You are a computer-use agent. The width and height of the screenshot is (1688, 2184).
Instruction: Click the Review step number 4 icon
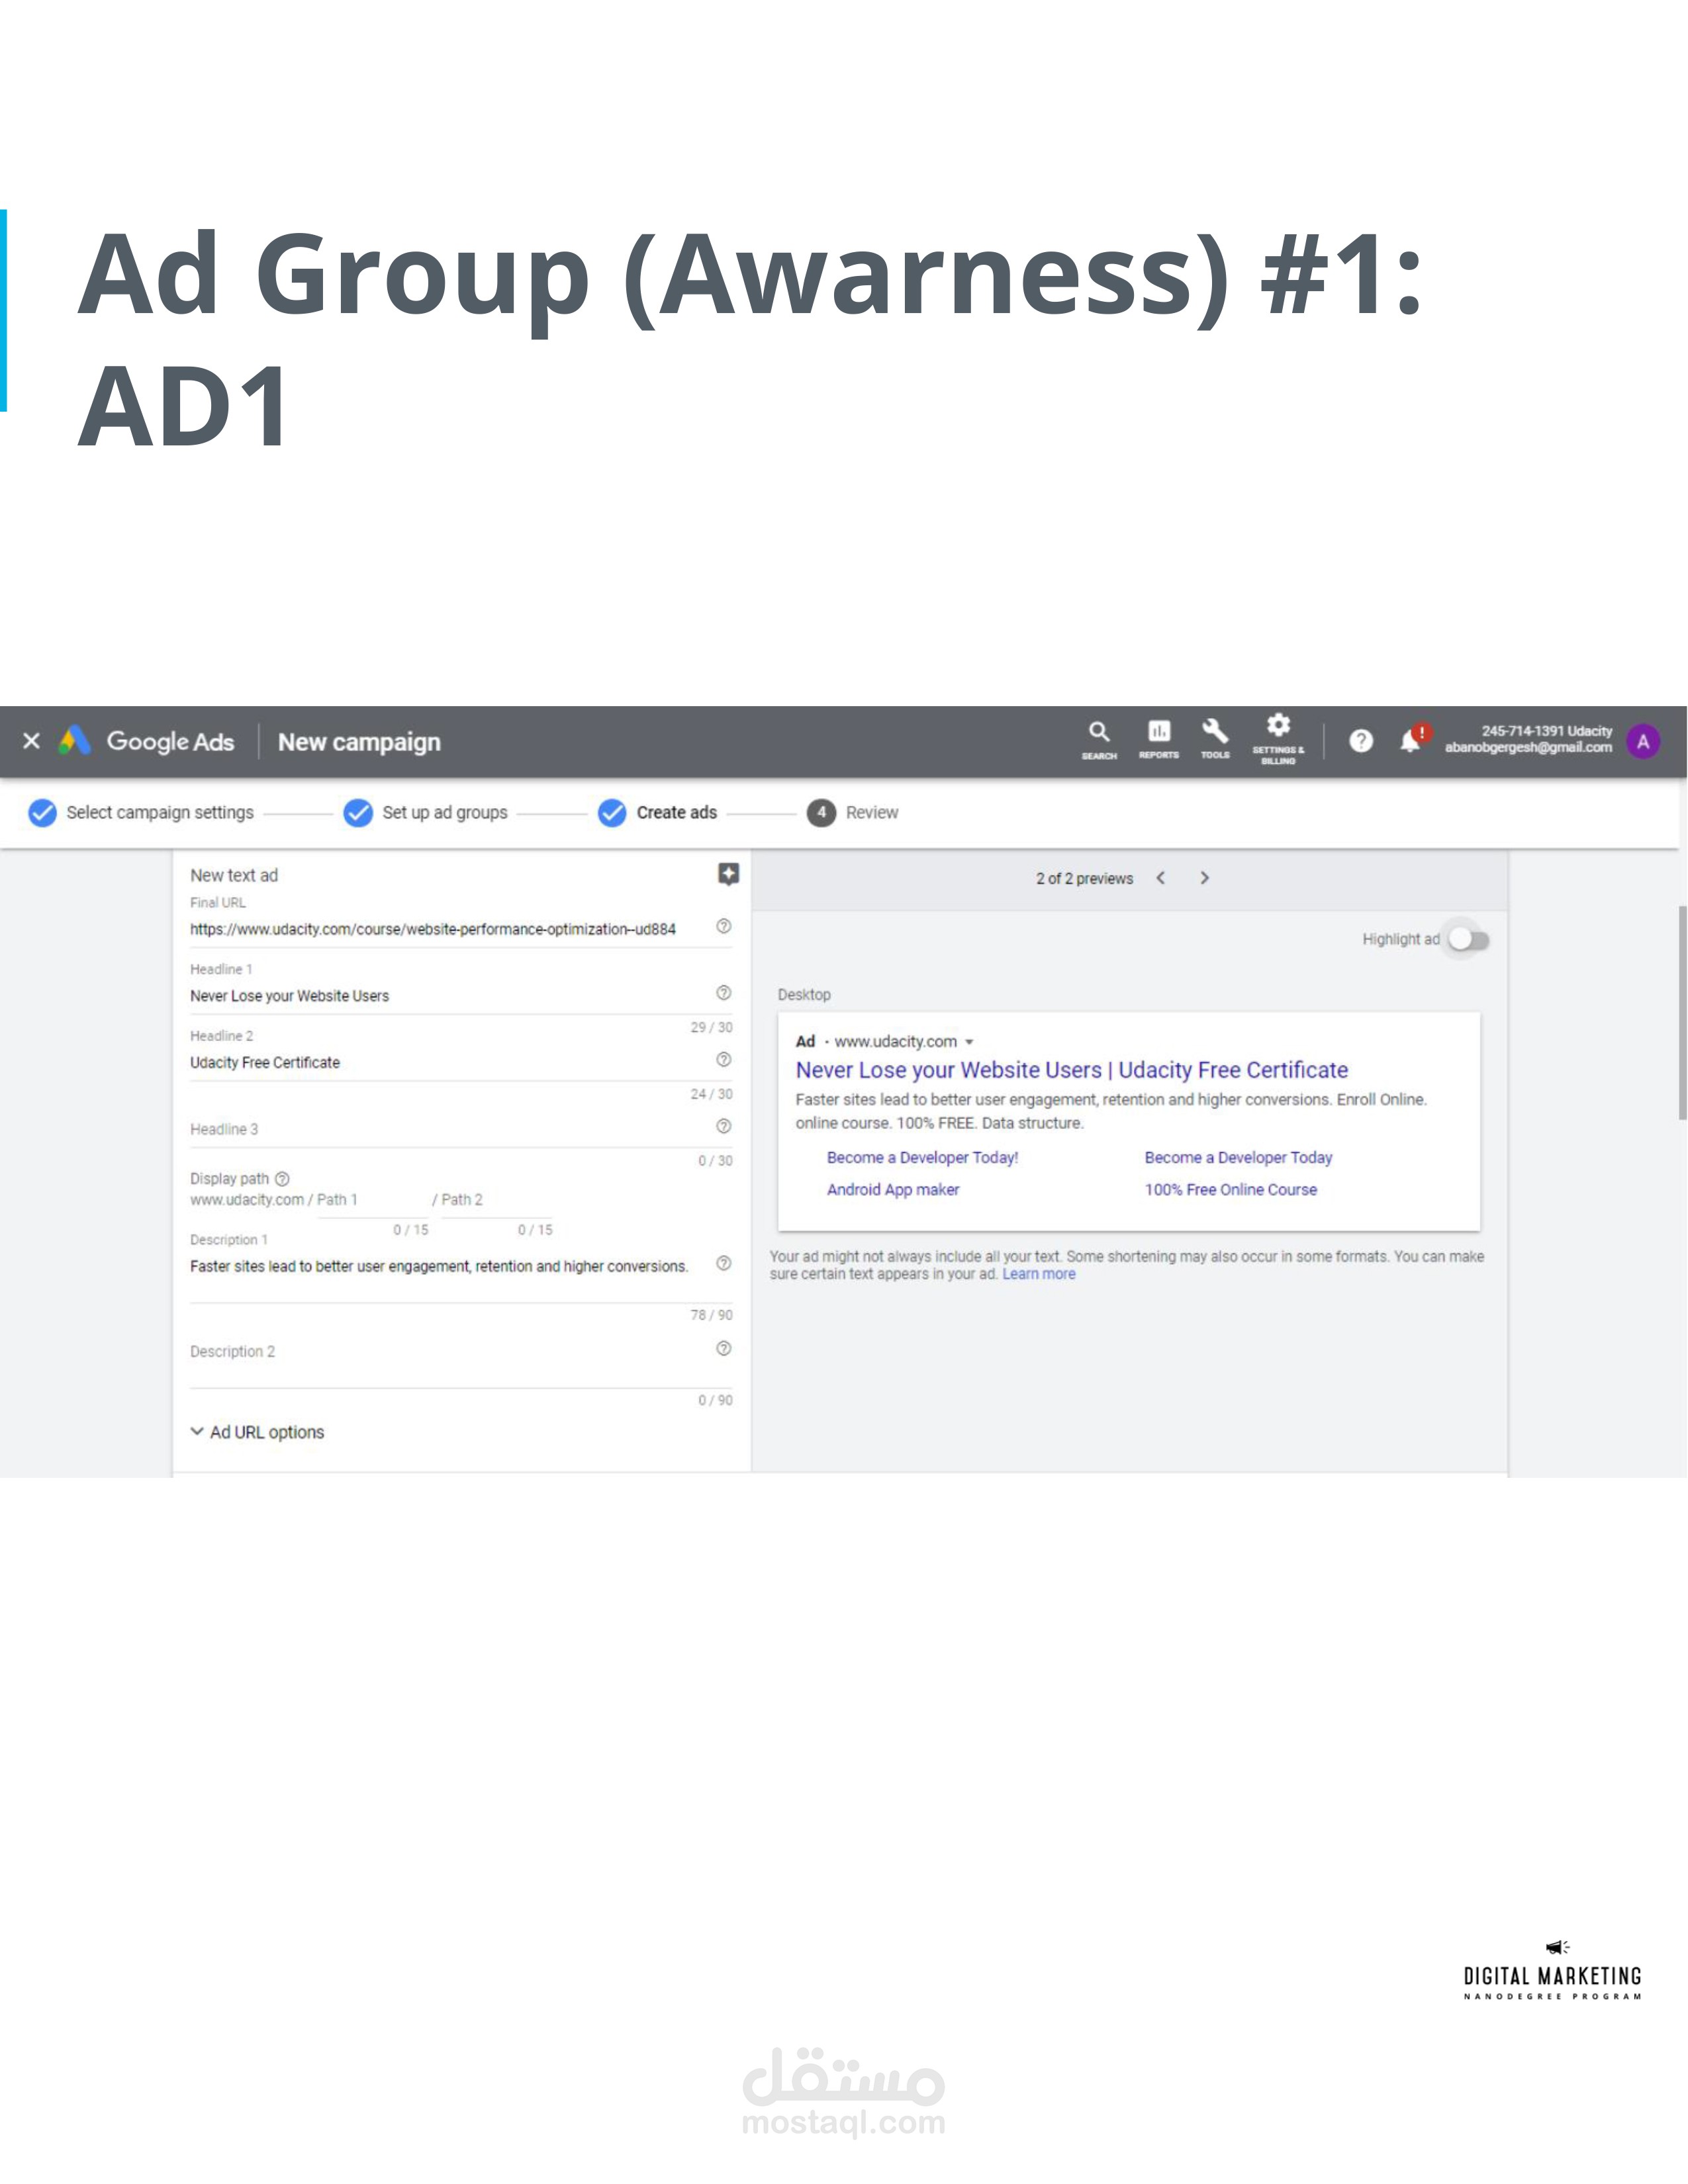(x=821, y=813)
